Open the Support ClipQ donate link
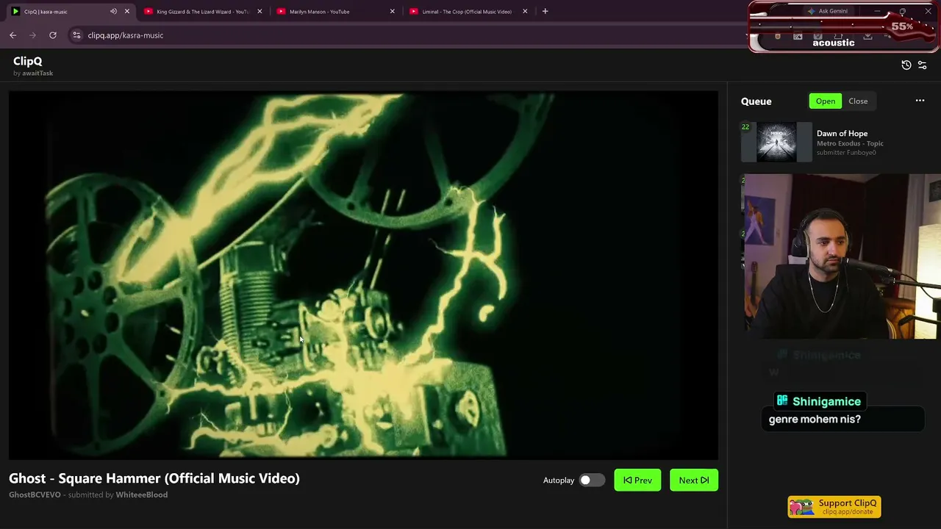941x529 pixels. [834, 507]
